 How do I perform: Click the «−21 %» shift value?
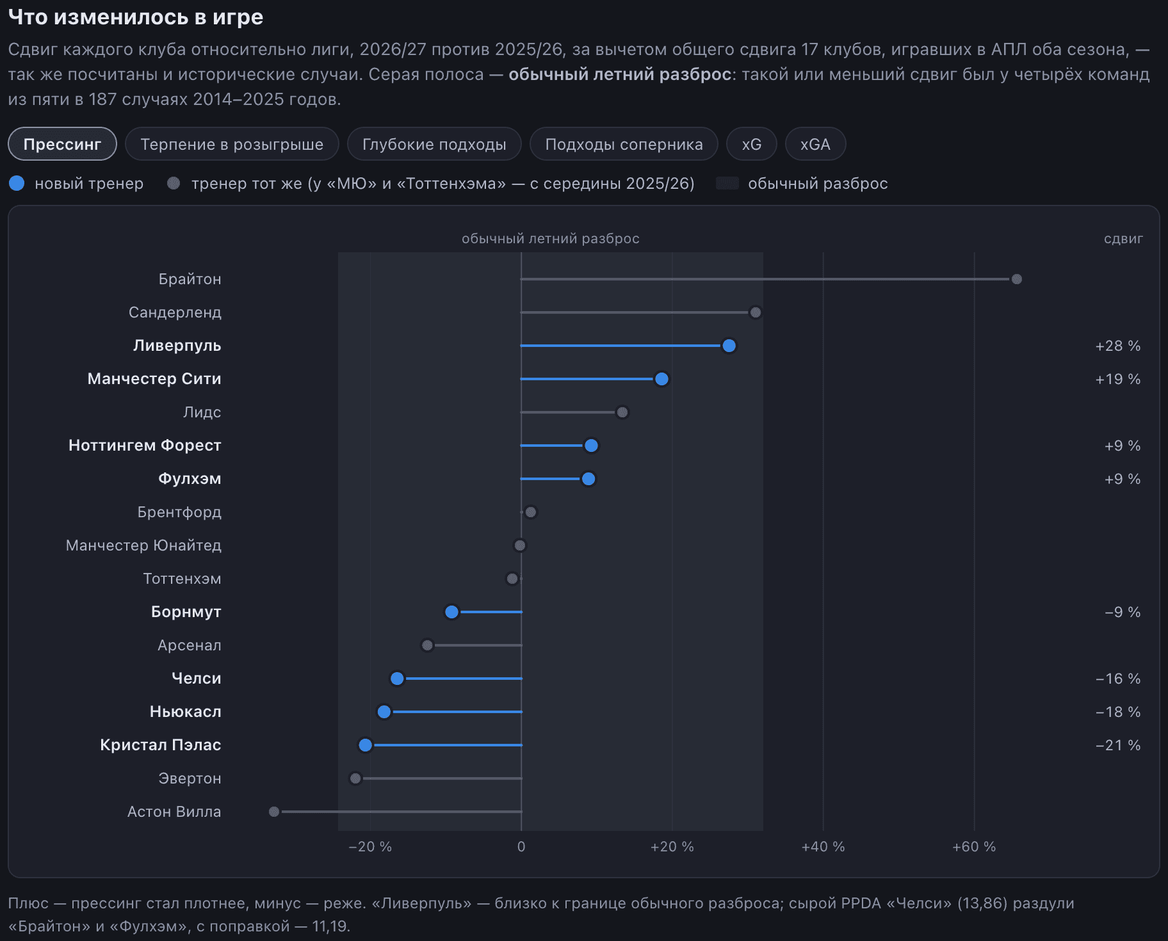pyautogui.click(x=1118, y=745)
